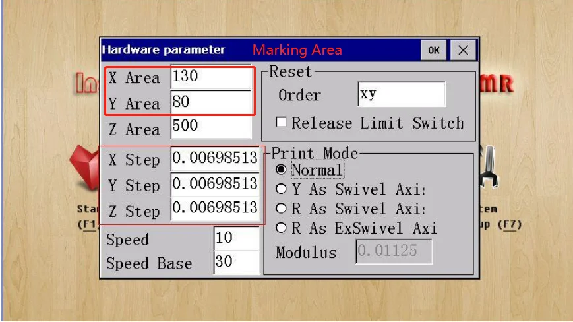Screen dimensions: 573x322
Task: Click the Hardware parameter title text
Action: (164, 49)
